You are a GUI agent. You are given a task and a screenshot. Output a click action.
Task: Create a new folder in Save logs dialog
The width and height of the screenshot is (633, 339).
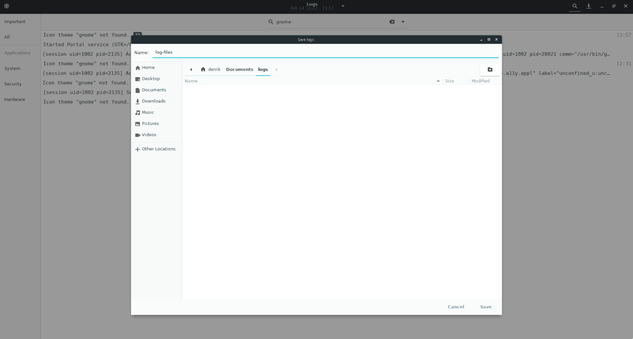coord(490,70)
